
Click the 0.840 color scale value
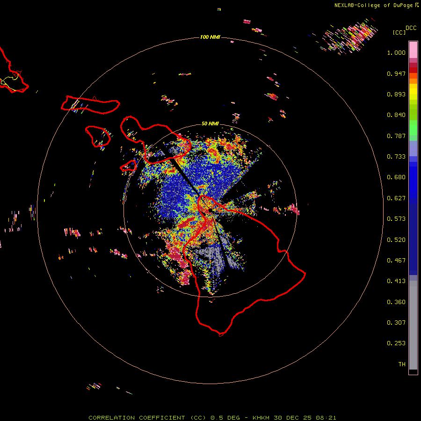click(x=396, y=115)
